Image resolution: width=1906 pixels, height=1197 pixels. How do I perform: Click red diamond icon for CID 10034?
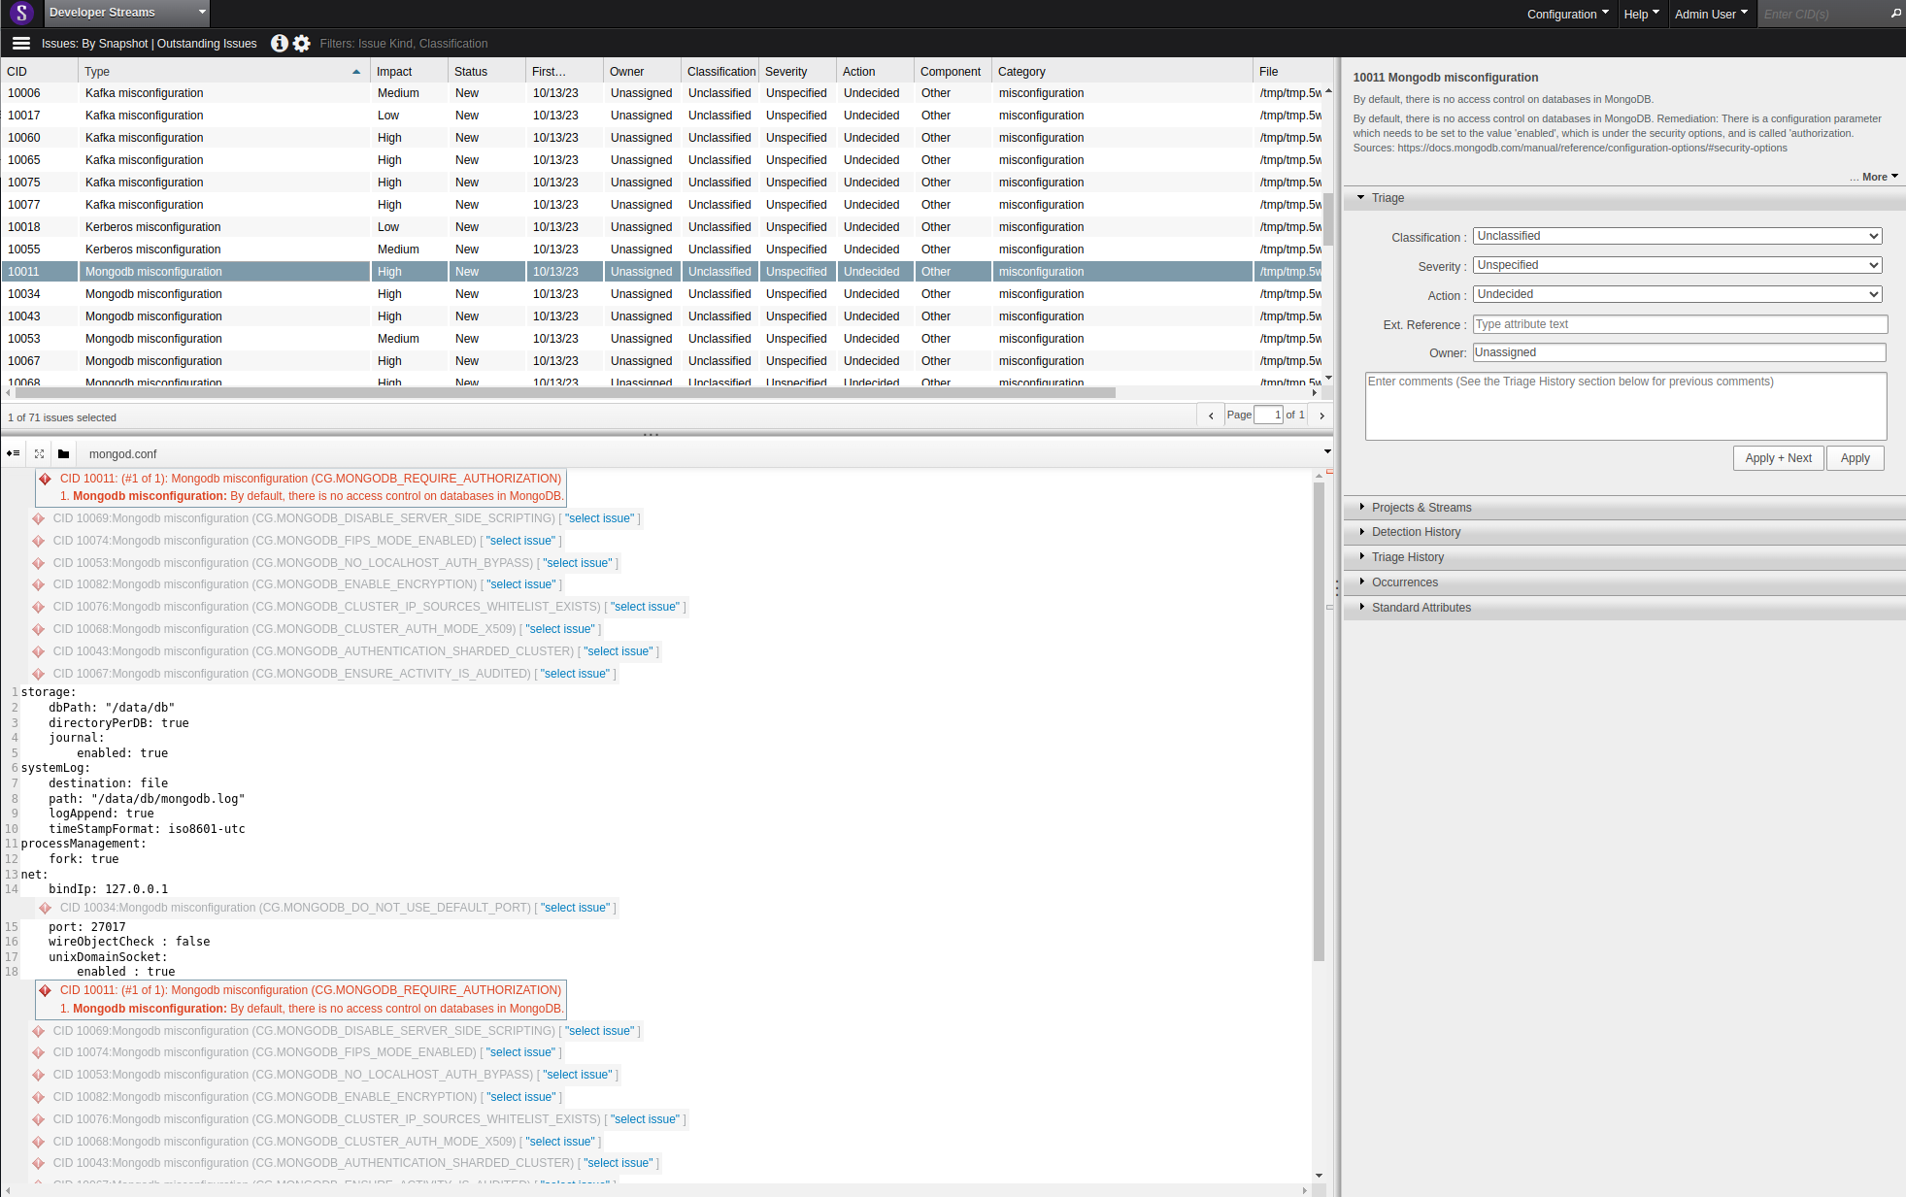46,908
